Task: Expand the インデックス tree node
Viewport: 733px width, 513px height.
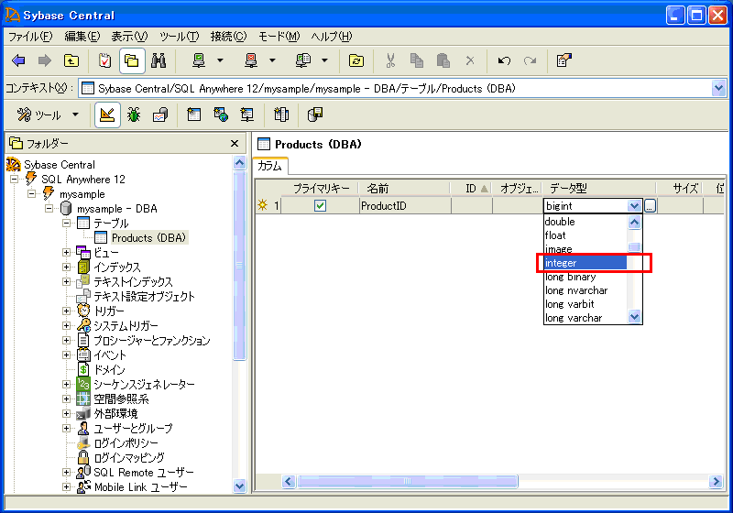Action: point(66,267)
